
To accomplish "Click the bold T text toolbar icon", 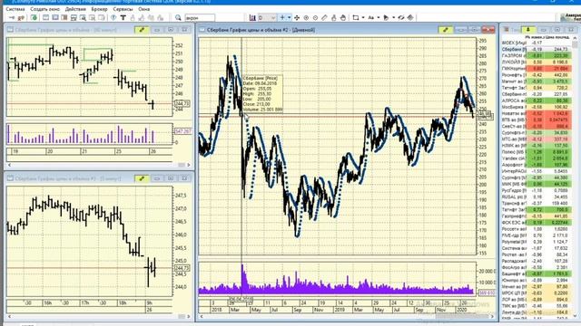I will pos(123,18).
